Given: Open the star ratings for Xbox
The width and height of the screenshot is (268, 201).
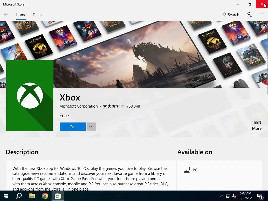Looking at the screenshot, I should tap(114, 106).
